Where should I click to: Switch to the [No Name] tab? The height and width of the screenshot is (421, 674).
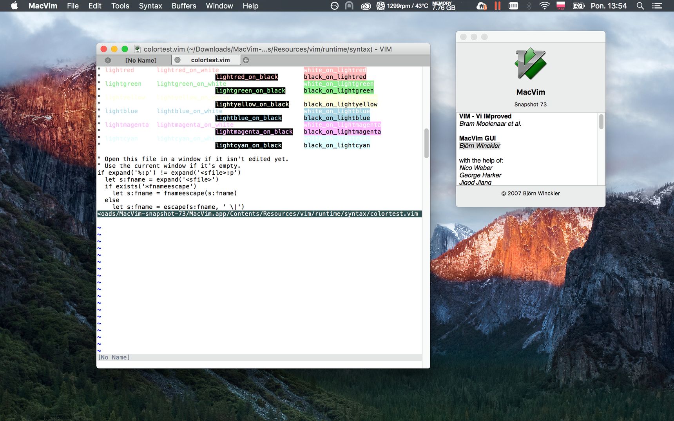coord(141,60)
